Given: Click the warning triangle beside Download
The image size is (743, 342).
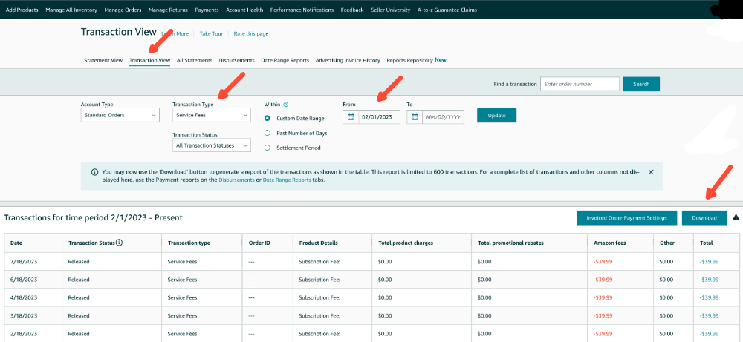Looking at the screenshot, I should click(x=736, y=217).
